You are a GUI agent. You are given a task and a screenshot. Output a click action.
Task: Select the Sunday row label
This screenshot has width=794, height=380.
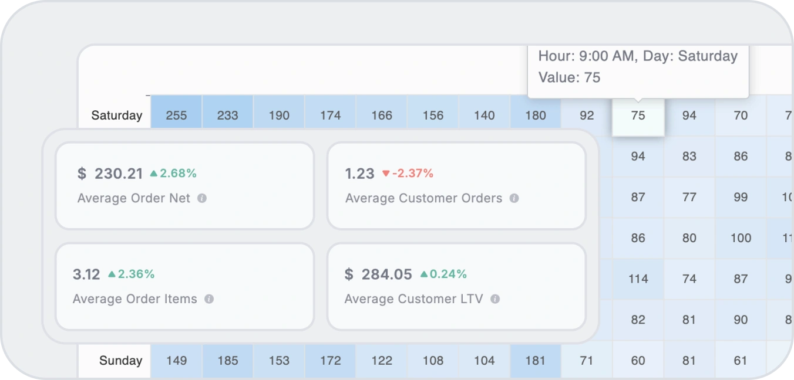tap(120, 361)
